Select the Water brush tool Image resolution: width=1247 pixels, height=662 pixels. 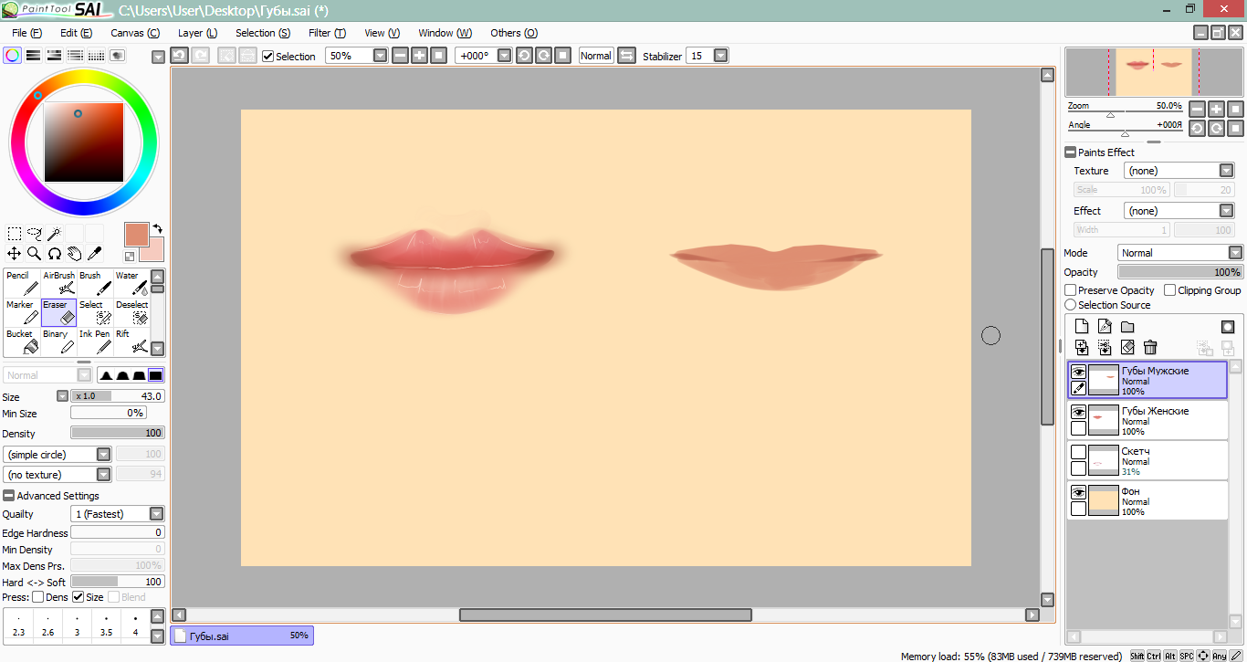coord(132,283)
